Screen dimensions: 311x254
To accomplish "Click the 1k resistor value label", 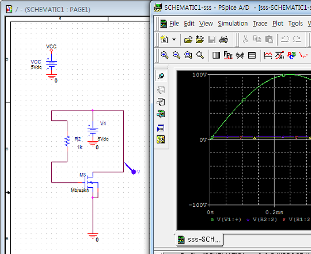I will tap(79, 147).
